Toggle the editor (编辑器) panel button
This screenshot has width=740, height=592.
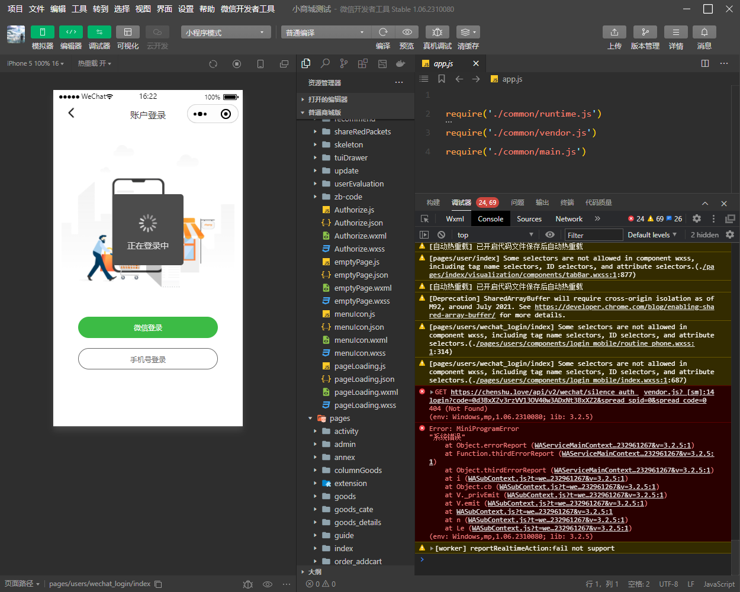click(71, 32)
